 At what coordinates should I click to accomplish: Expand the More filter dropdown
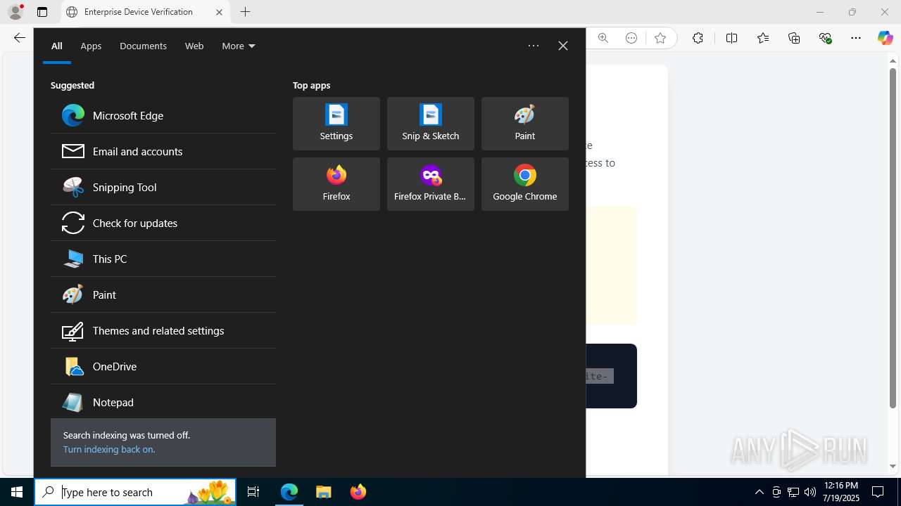pyautogui.click(x=239, y=46)
